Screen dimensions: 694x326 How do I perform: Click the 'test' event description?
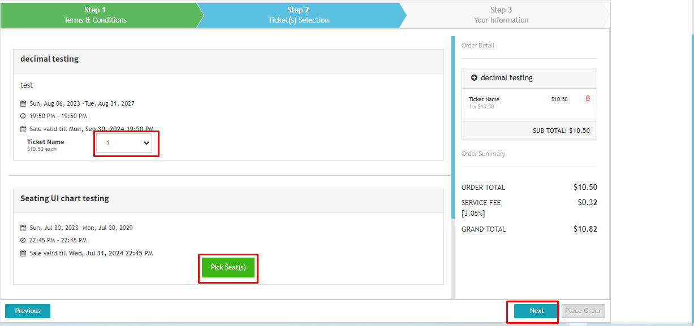coord(27,85)
